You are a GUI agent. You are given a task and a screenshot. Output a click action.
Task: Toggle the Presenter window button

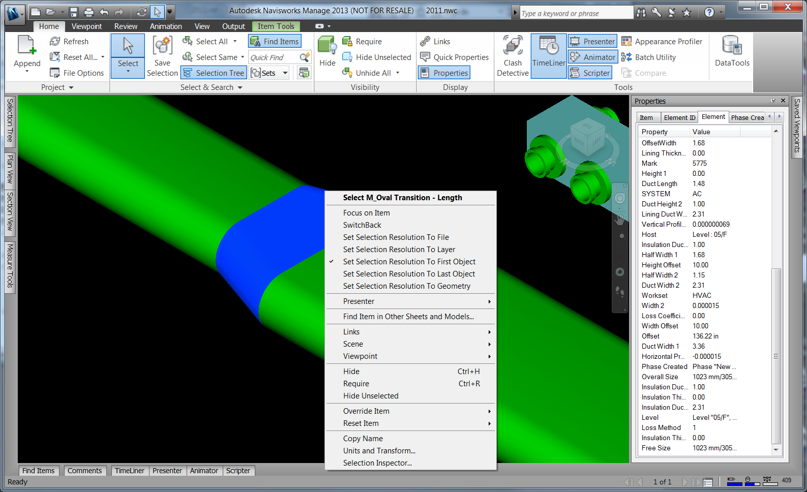(592, 41)
